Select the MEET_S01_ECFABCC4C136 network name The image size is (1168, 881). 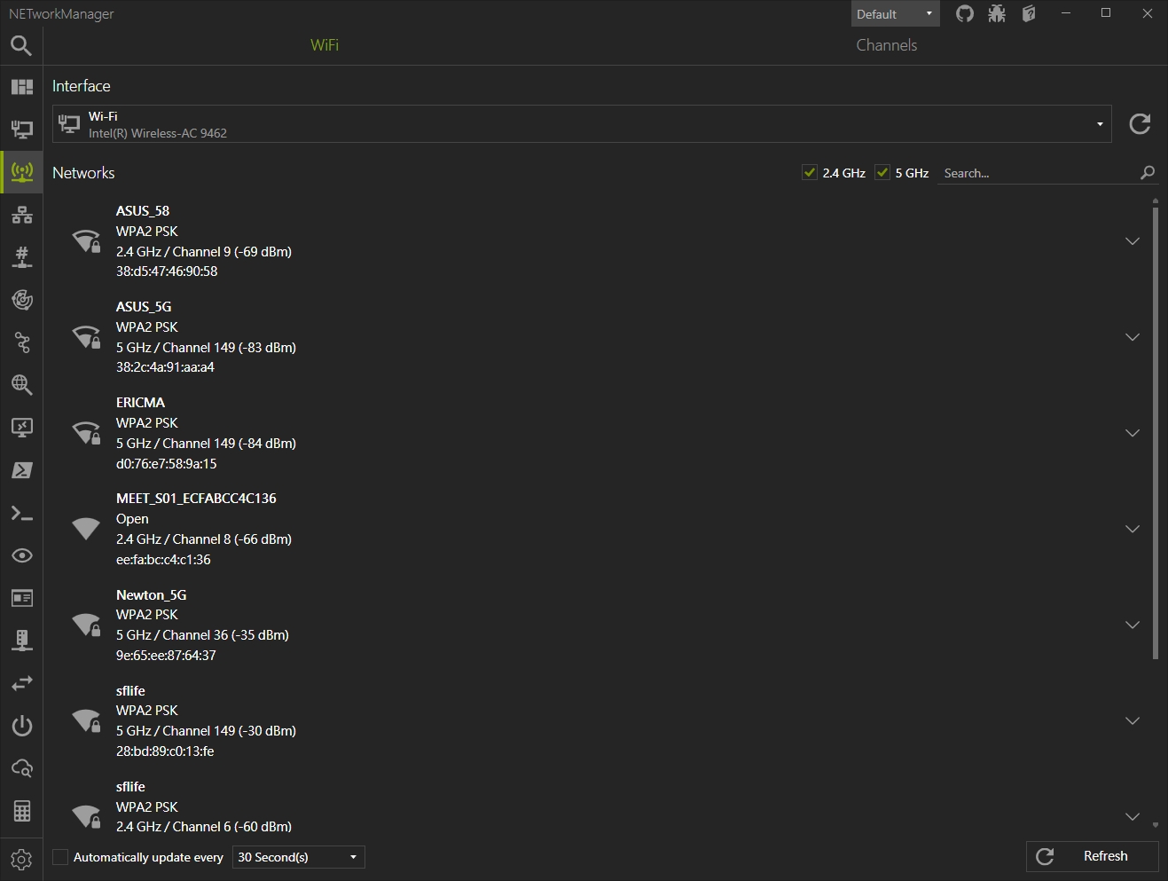click(x=196, y=499)
